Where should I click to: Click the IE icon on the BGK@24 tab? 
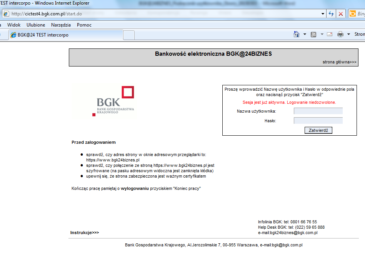13,35
